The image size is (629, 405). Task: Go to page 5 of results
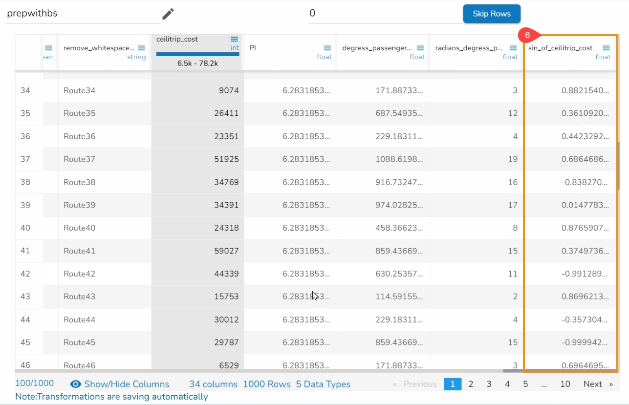[525, 384]
